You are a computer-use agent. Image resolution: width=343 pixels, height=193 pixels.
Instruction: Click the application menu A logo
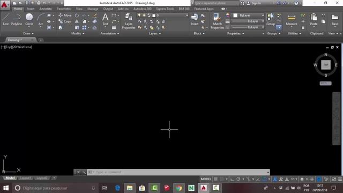tap(5, 5)
